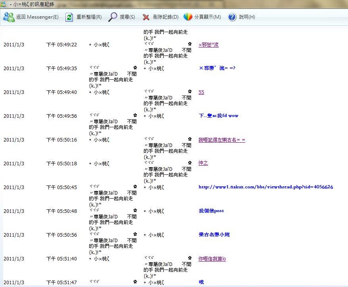
Task: Click the green refresh icon
Action: [x=69, y=17]
